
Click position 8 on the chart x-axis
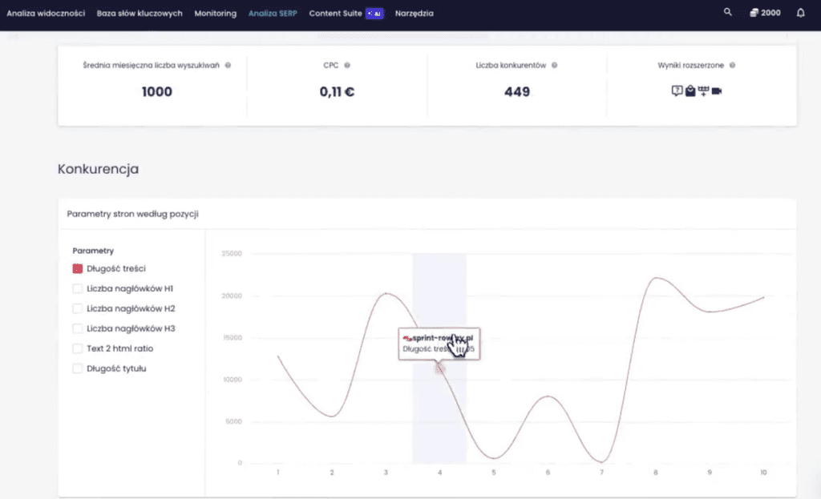(x=655, y=473)
